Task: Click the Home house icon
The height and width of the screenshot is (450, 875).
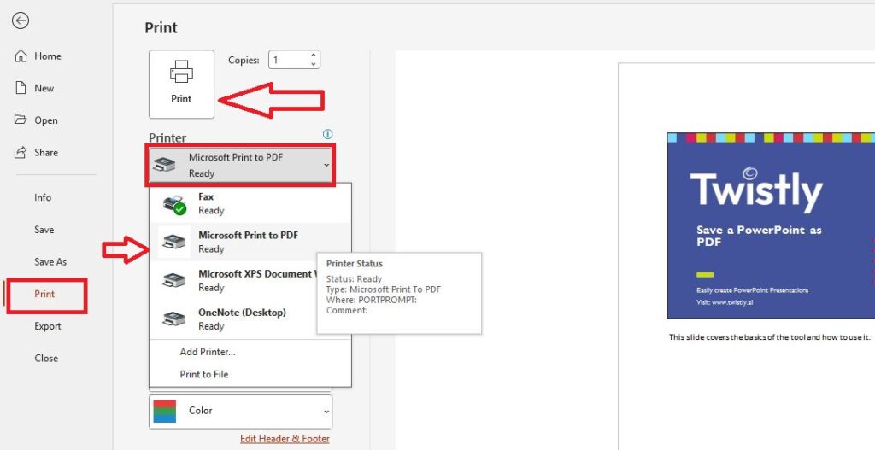Action: tap(21, 56)
